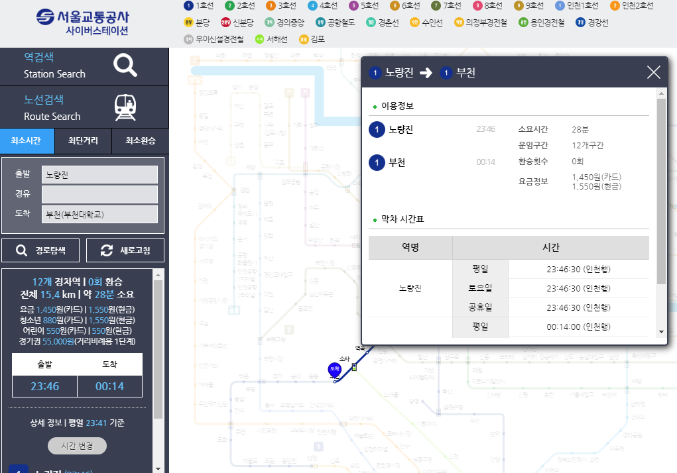Click the 평일 23:46:30 (인천행) timetable cell
This screenshot has height=473, width=677.
pyautogui.click(x=579, y=269)
